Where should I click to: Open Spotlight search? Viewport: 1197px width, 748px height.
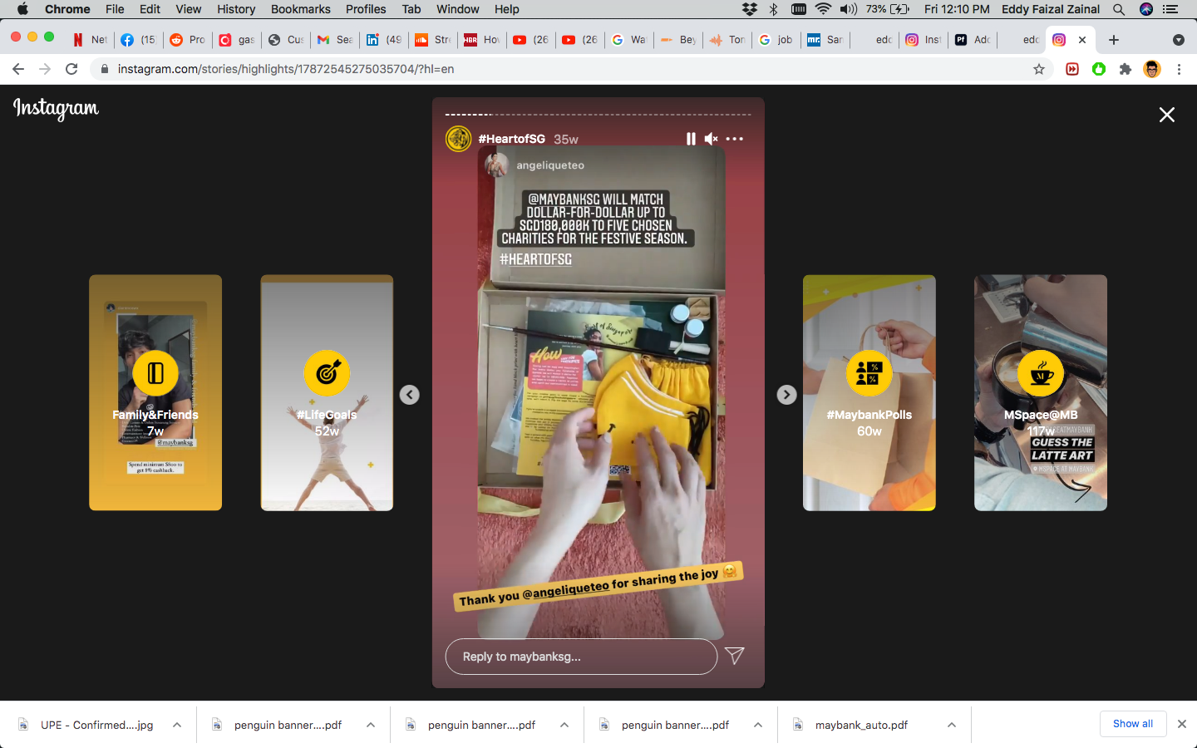[1119, 9]
